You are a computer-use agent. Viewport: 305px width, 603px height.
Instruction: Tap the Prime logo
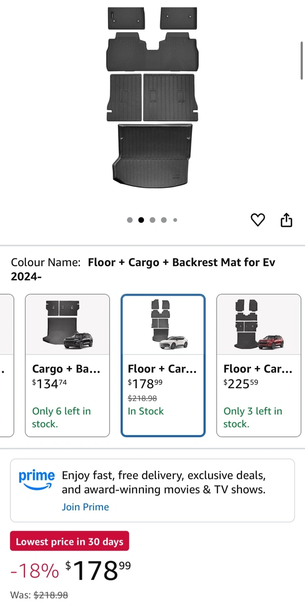pyautogui.click(x=37, y=479)
